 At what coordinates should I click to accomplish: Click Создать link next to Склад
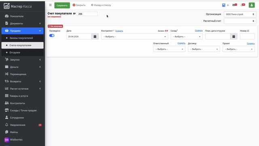199,31
